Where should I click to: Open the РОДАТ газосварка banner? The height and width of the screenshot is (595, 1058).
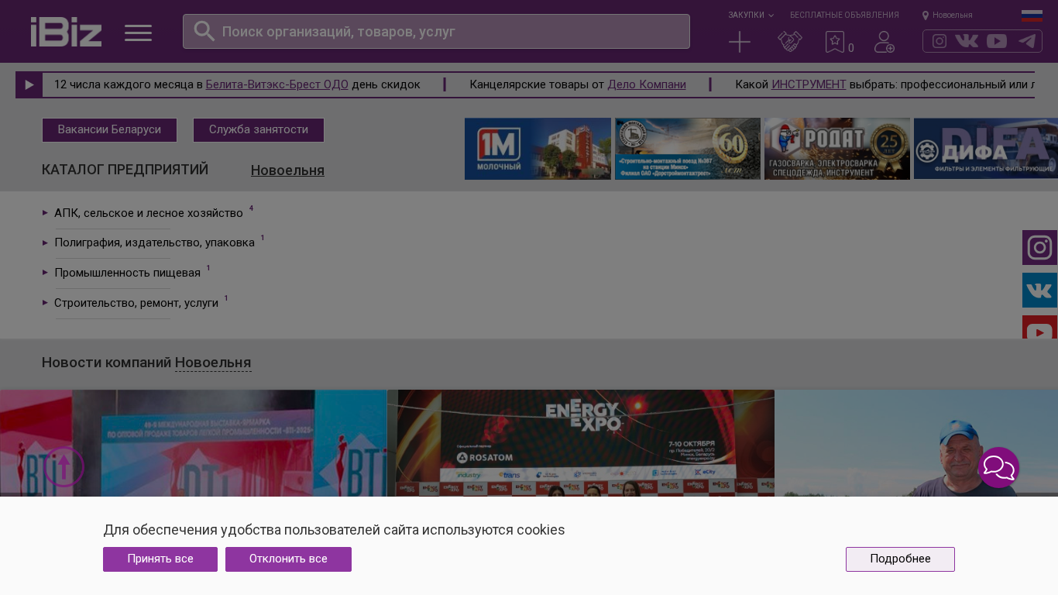[837, 149]
